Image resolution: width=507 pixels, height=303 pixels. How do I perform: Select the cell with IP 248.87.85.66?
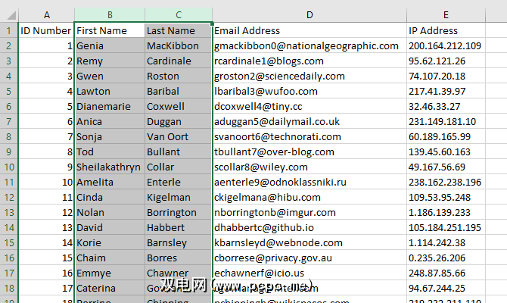446,273
